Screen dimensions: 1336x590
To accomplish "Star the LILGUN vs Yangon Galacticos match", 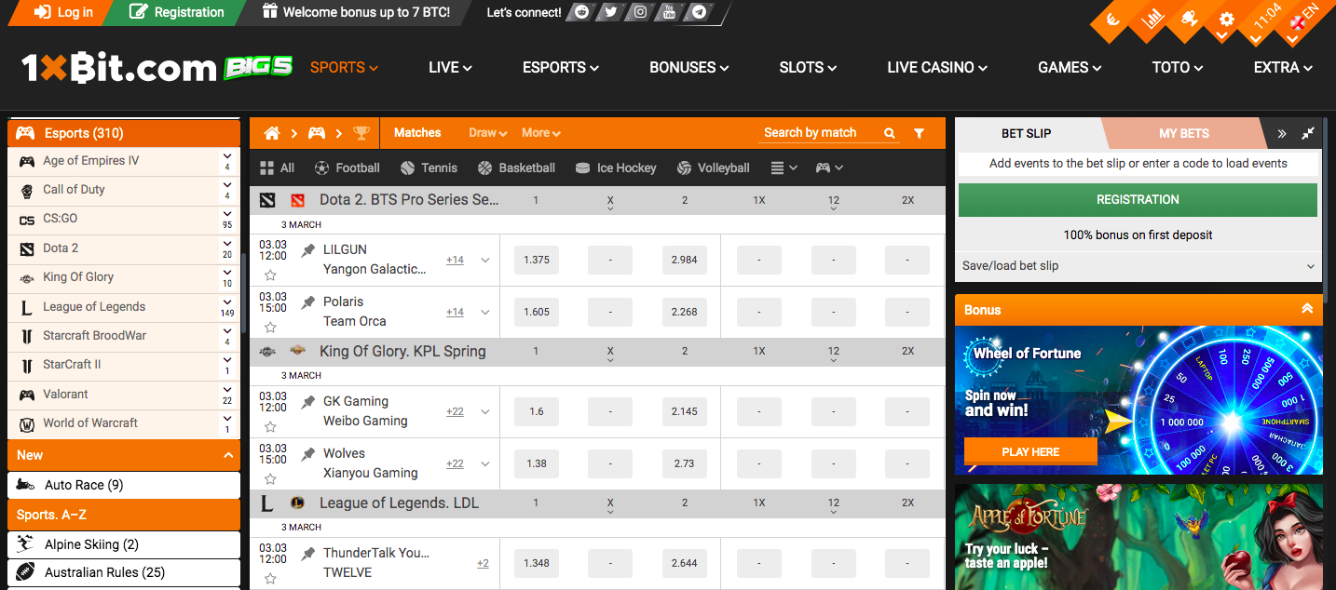I will point(270,274).
